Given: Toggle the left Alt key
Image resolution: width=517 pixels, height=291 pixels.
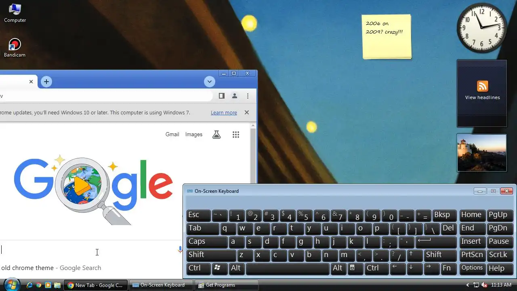Looking at the screenshot, I should pyautogui.click(x=237, y=269).
